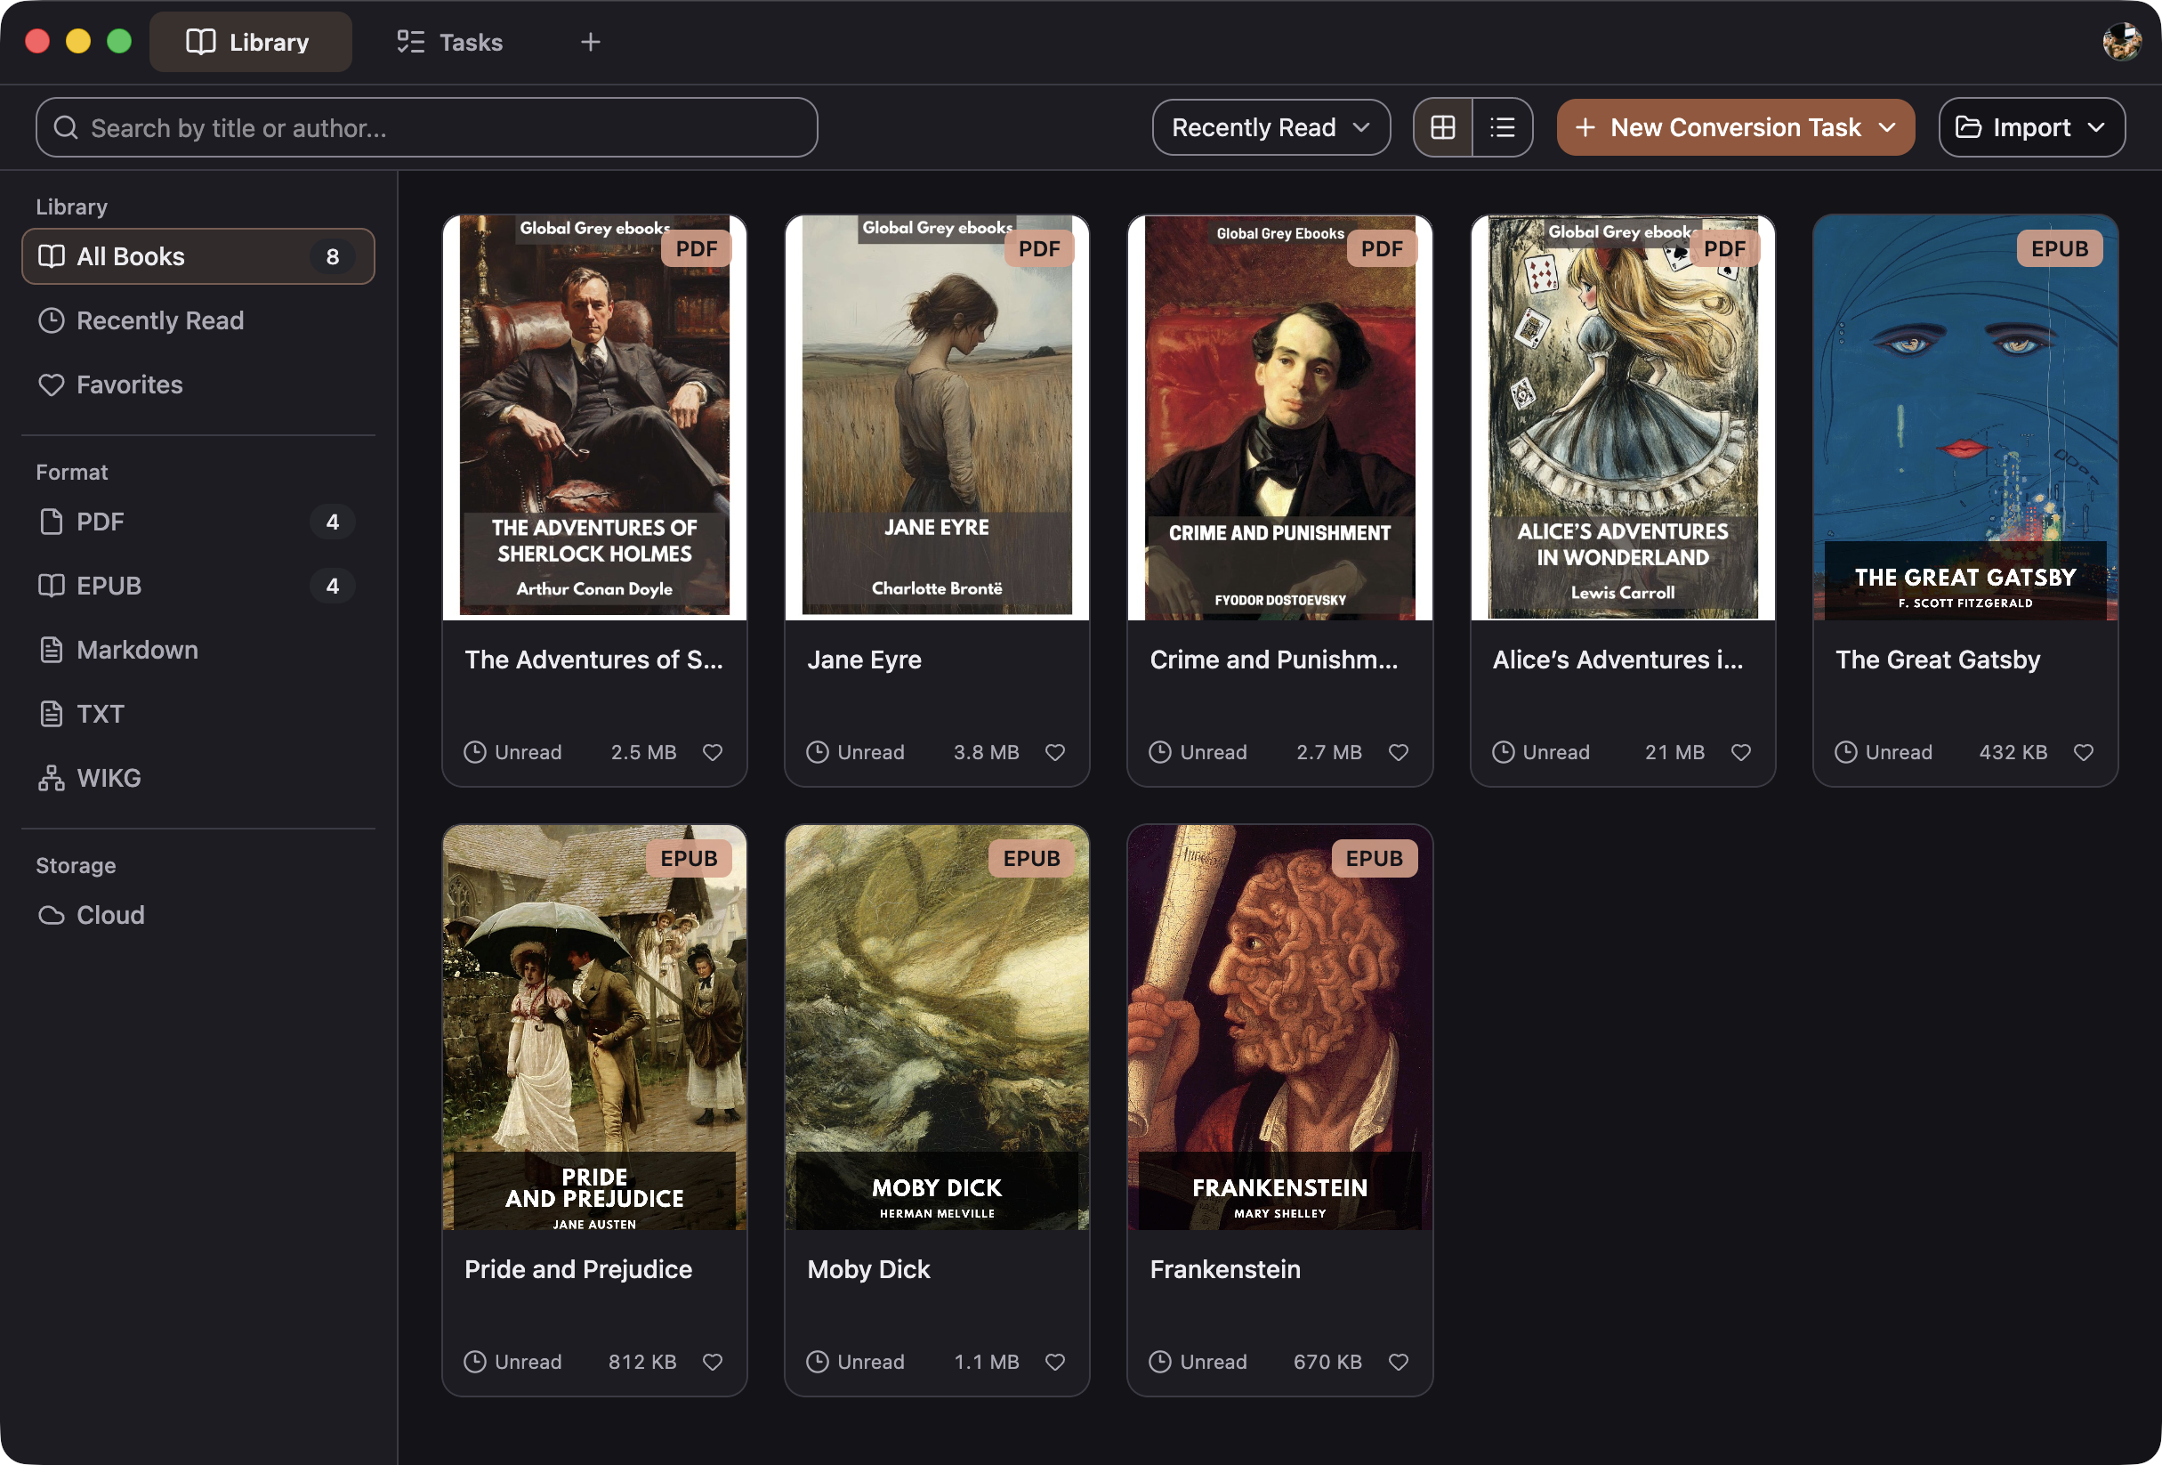Toggle favorite heart on The Great Gatsby
The image size is (2162, 1465).
click(2084, 752)
